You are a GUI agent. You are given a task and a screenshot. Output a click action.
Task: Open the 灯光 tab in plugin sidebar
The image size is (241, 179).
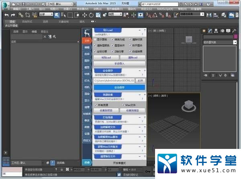87,81
